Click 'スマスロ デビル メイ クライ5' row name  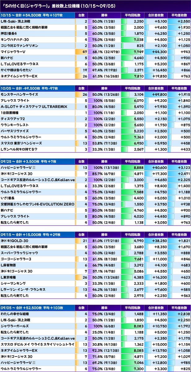pyautogui.click(x=37, y=344)
